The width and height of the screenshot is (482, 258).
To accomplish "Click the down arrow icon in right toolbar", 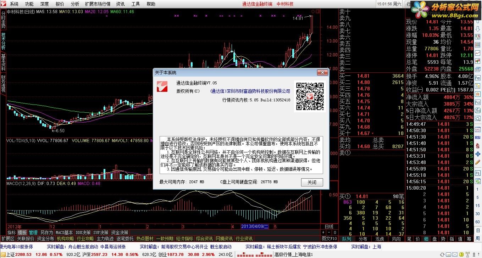I will [x=478, y=29].
